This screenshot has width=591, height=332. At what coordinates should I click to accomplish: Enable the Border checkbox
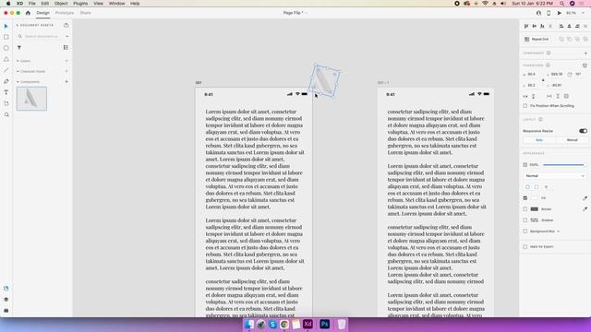pos(525,209)
